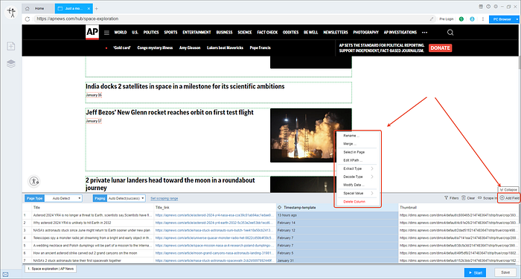Click the new task plus icon in sidebar
Screen dimensions: 521x279
tap(11, 46)
